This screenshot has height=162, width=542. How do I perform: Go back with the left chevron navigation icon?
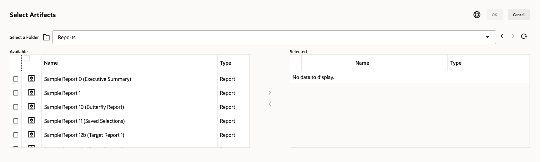click(502, 36)
